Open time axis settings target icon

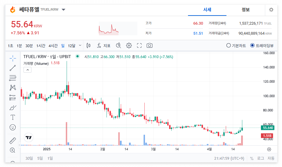269,149
